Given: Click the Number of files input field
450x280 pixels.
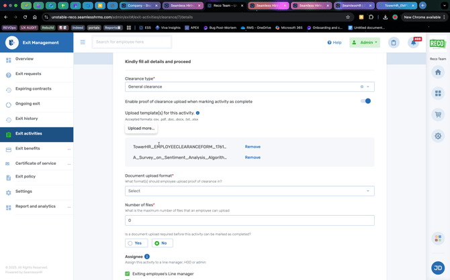Looking at the screenshot, I should pos(249,220).
